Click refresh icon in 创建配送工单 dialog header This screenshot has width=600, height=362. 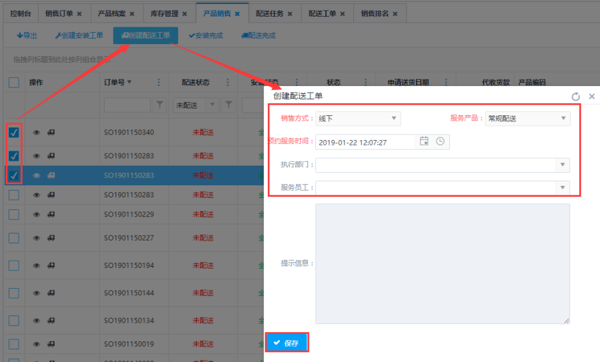[576, 97]
